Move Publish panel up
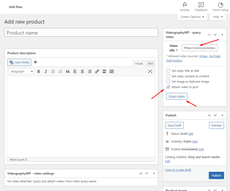The height and width of the screenshot is (191, 230). coord(209,115)
